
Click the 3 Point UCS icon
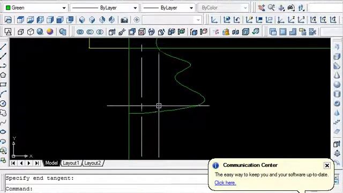(301, 20)
